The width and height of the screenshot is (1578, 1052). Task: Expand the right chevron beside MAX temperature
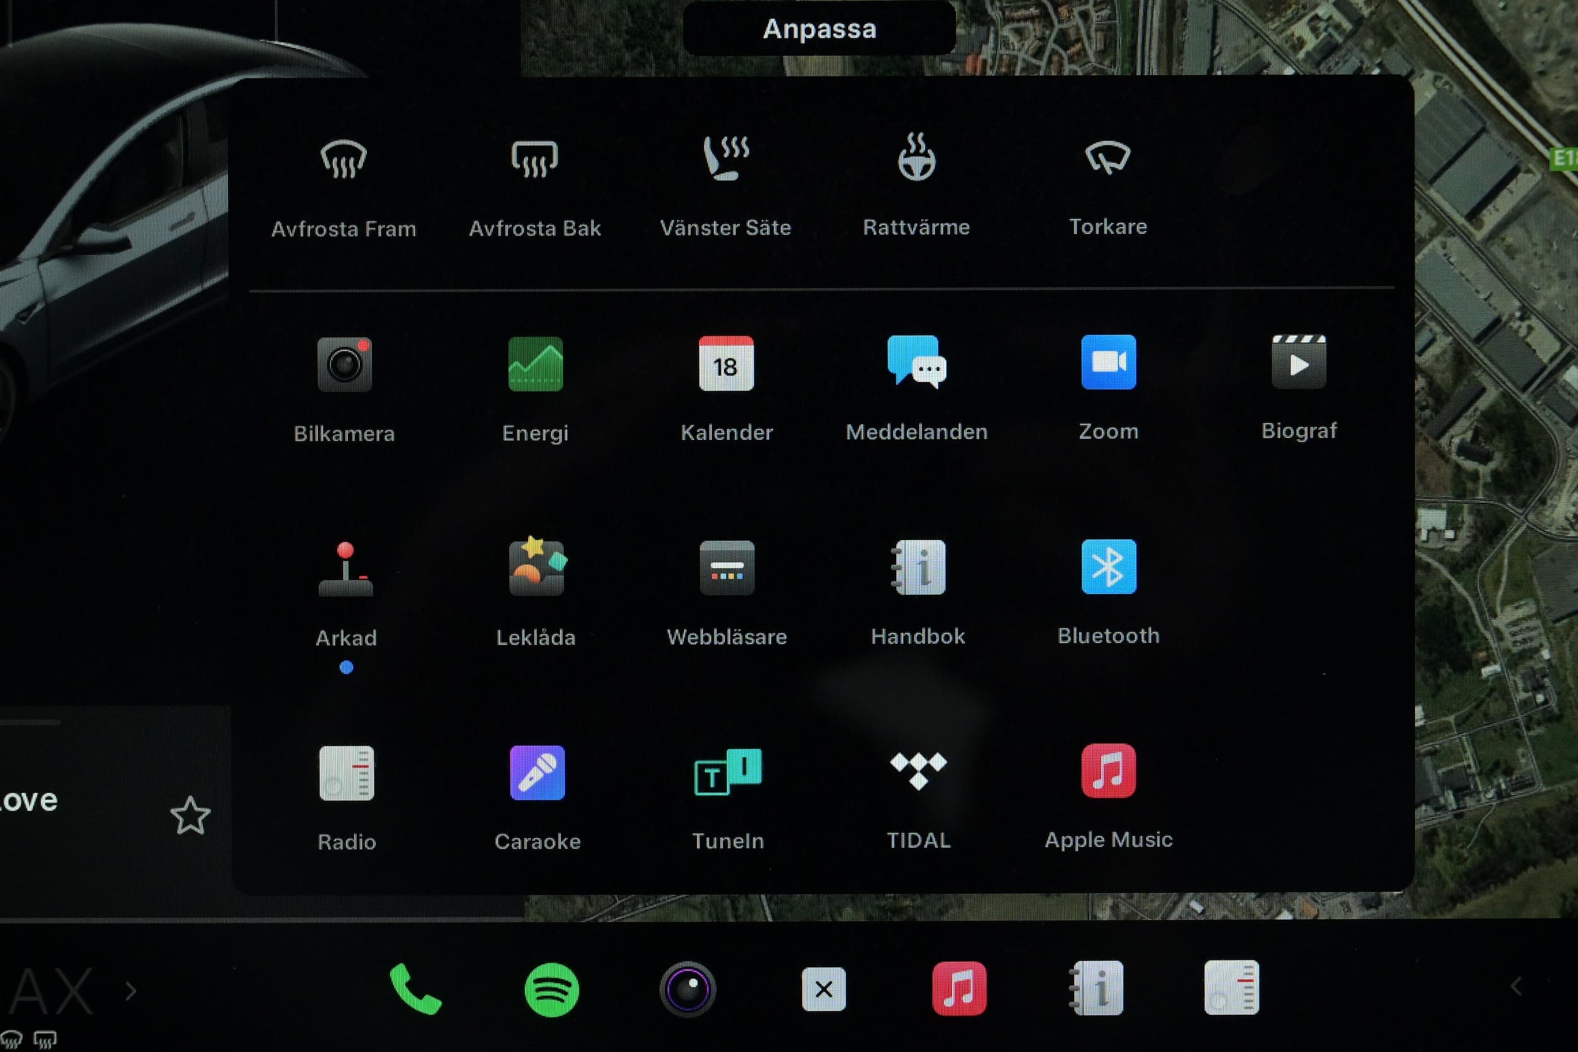tap(131, 990)
